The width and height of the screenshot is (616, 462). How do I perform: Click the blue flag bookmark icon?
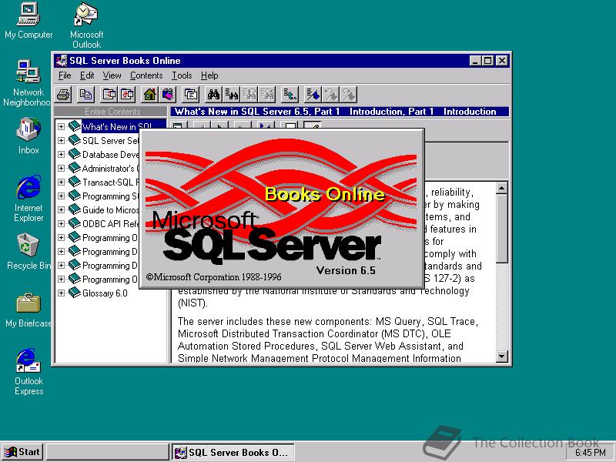(313, 95)
